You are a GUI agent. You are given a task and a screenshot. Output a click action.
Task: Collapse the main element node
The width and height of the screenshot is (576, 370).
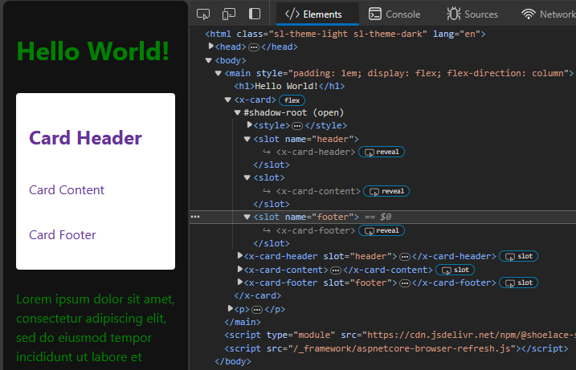(x=219, y=73)
